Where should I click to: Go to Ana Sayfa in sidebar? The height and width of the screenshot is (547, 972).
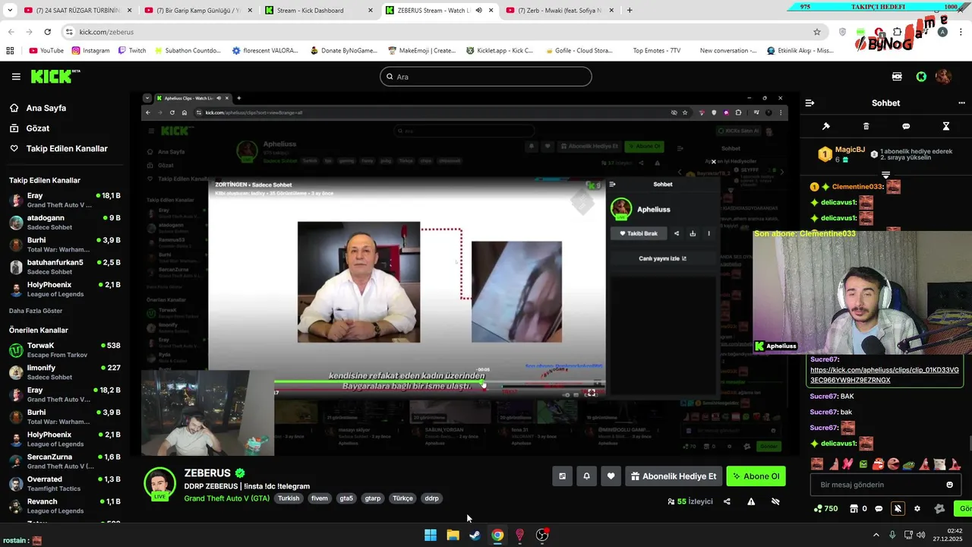tap(46, 108)
